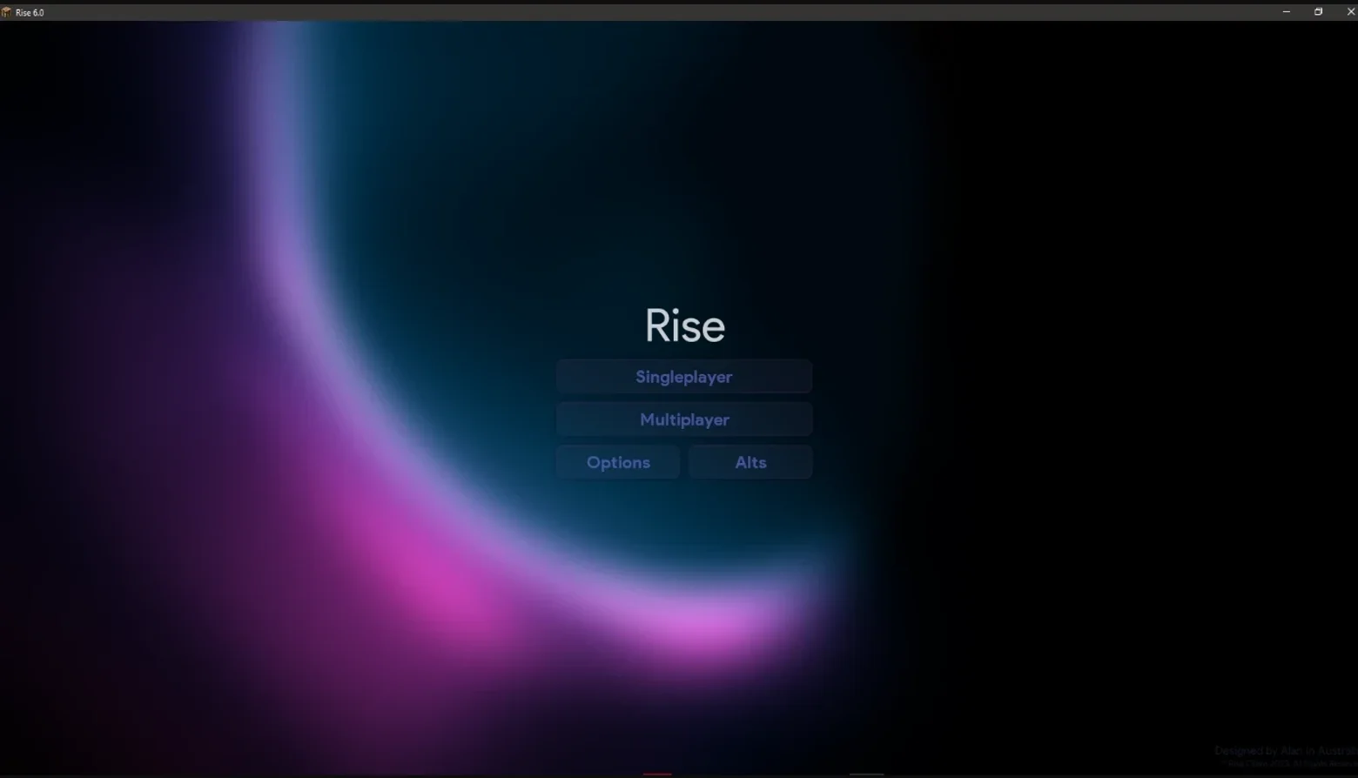Open the Options screen

pyautogui.click(x=618, y=462)
